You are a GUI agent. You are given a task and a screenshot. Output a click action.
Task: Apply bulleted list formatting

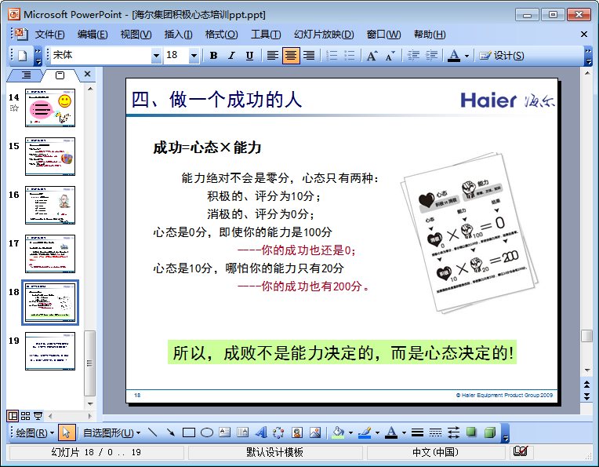click(x=350, y=56)
